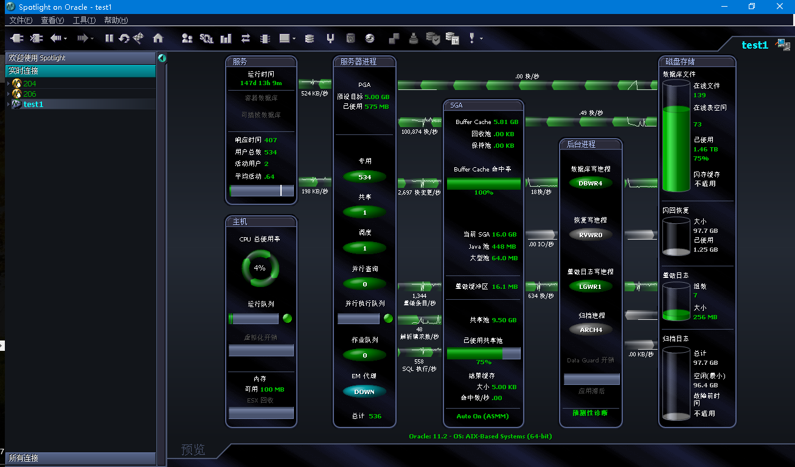Click the database cylinder toolbar icon

pyautogui.click(x=350, y=38)
